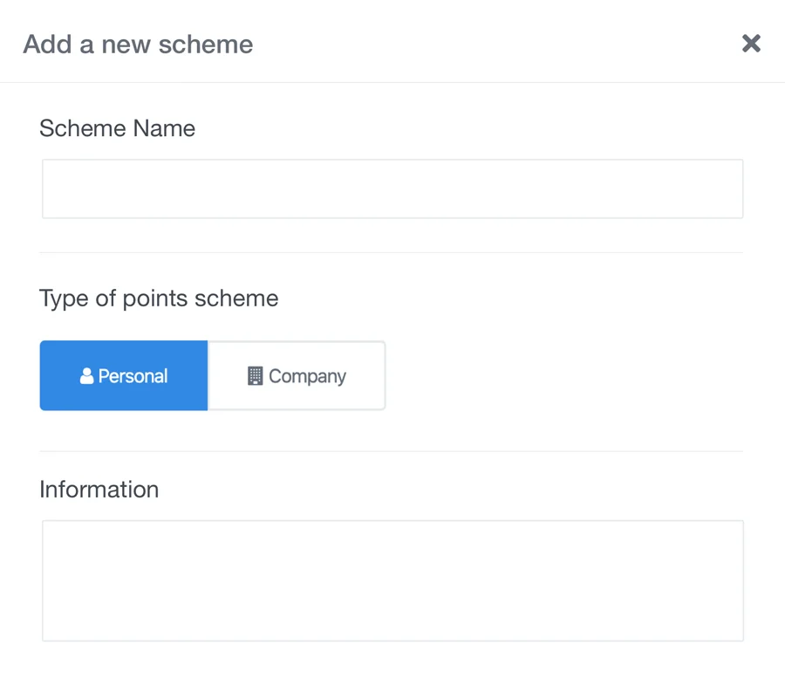Click the office building glyph beside Company
Screen dimensions: 785x686
[256, 375]
